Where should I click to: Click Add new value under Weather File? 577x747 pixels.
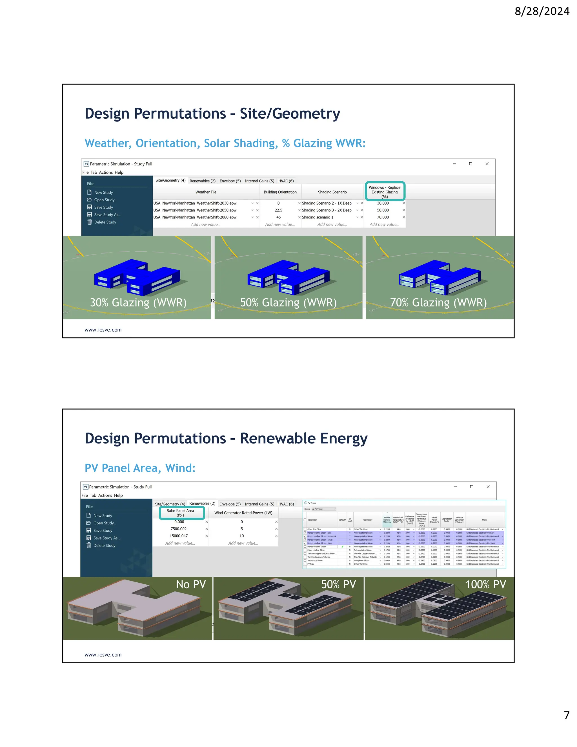[x=205, y=224]
